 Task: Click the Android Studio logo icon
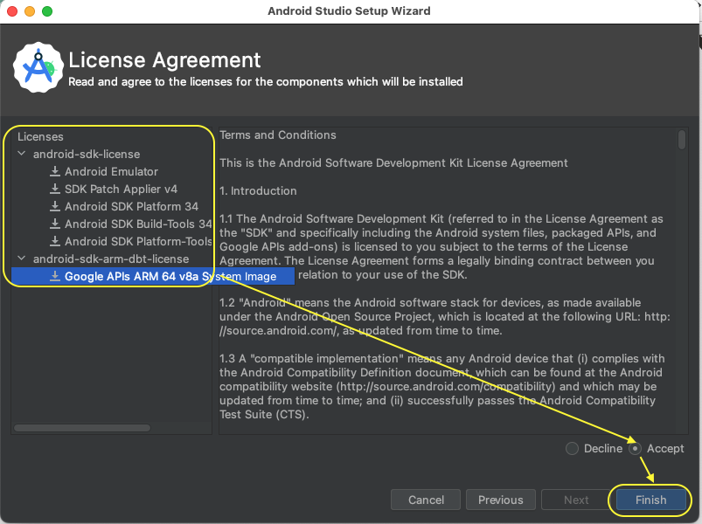[x=38, y=67]
